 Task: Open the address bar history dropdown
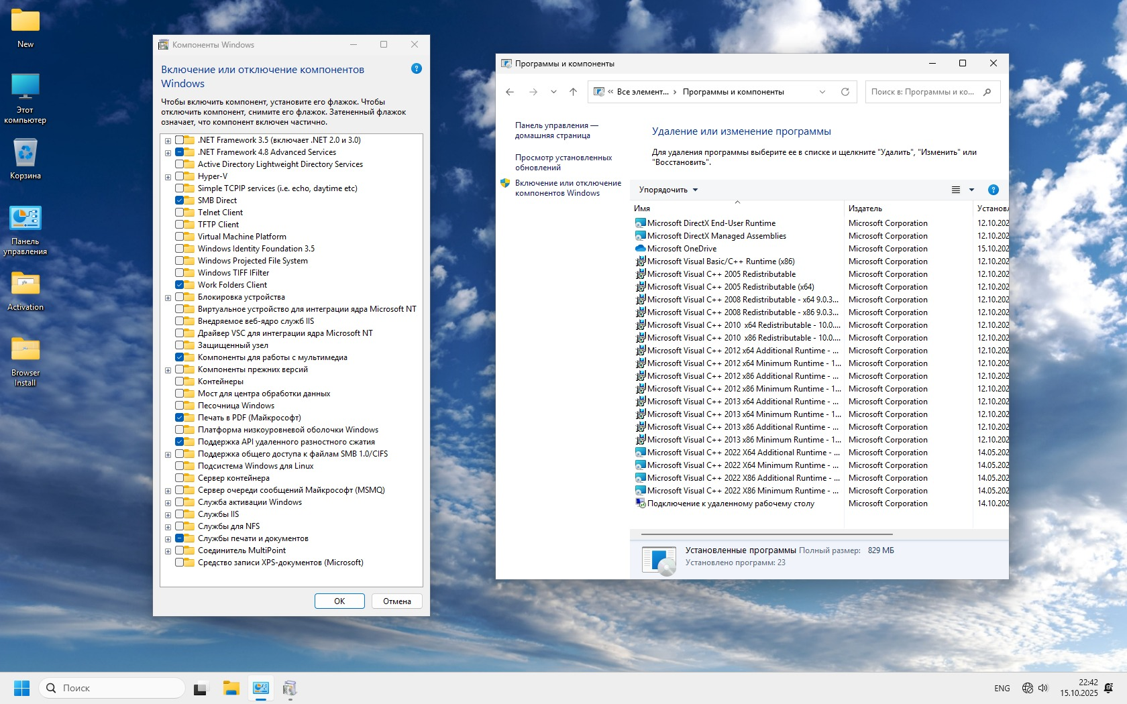(822, 92)
